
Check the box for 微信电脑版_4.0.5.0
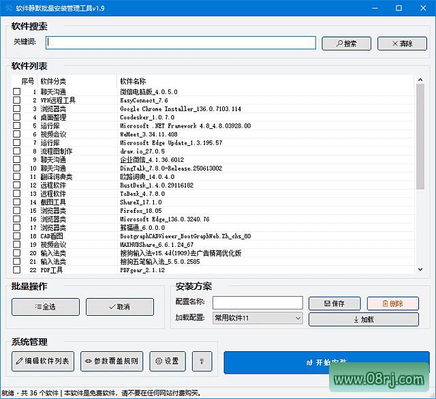pos(17,91)
